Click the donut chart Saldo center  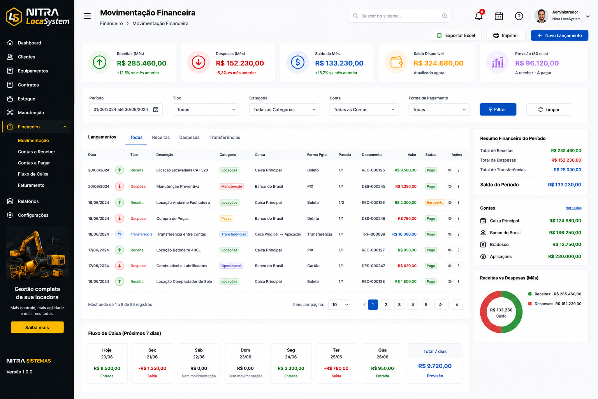[501, 312]
